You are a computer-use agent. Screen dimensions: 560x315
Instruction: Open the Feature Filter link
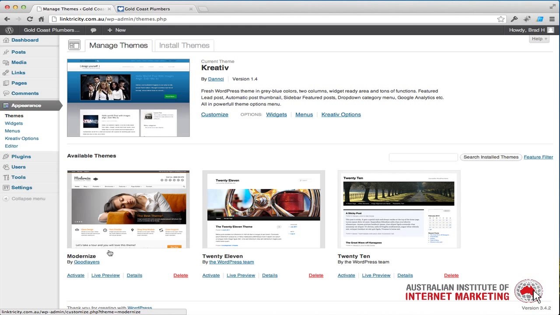point(539,157)
